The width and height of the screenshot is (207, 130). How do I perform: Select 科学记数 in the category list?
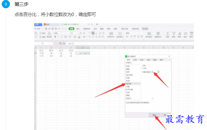133,90
